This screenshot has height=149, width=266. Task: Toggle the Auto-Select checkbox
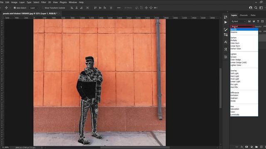pyautogui.click(x=15, y=8)
